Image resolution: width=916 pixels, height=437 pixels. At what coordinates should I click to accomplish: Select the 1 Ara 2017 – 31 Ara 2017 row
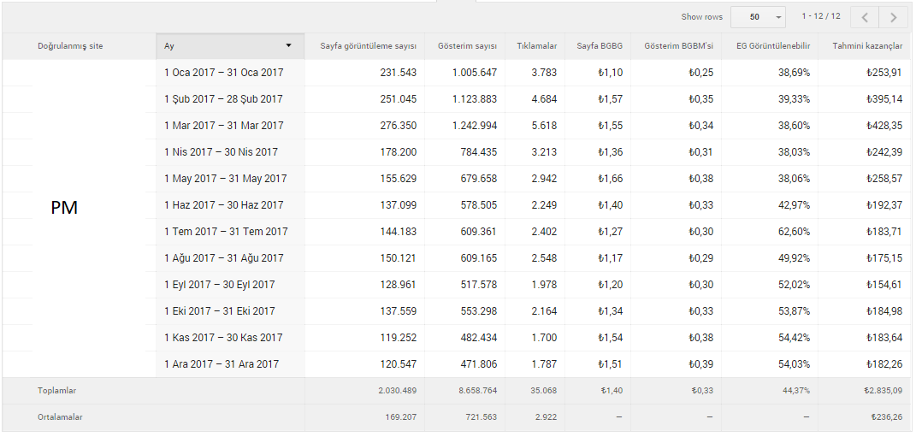[457, 364]
